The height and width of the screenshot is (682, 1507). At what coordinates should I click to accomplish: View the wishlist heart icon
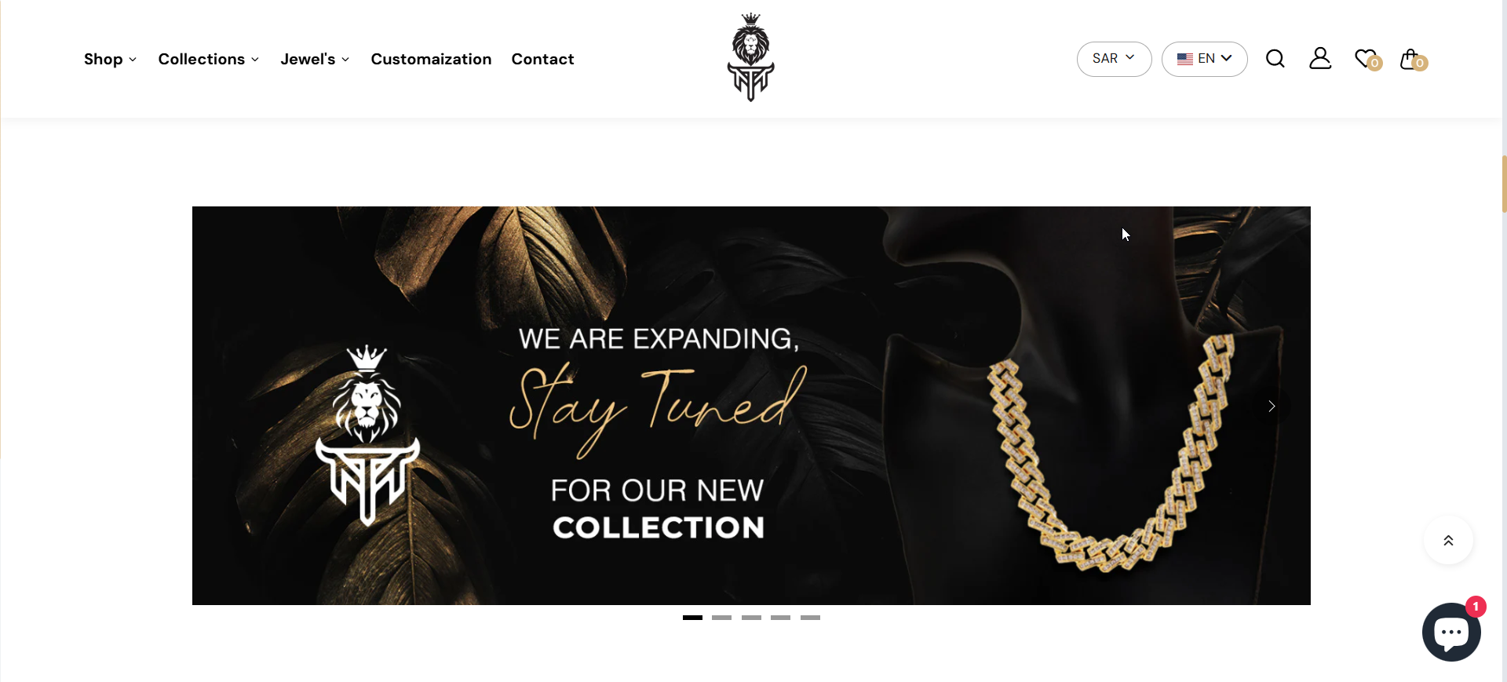(x=1367, y=59)
